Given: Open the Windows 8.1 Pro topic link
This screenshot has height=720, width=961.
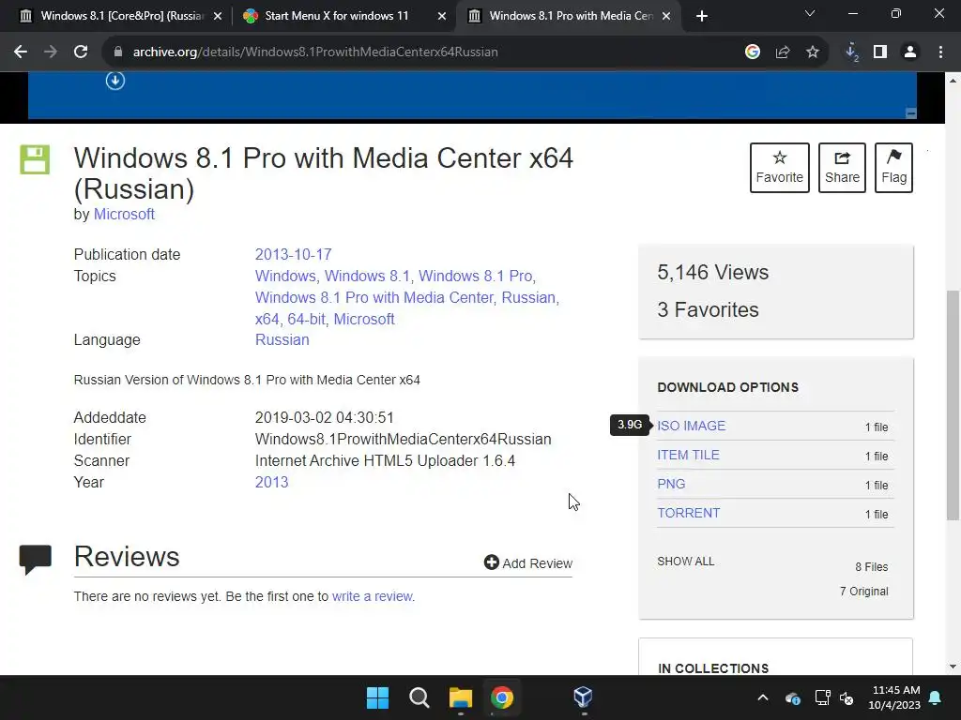Looking at the screenshot, I should click(477, 277).
